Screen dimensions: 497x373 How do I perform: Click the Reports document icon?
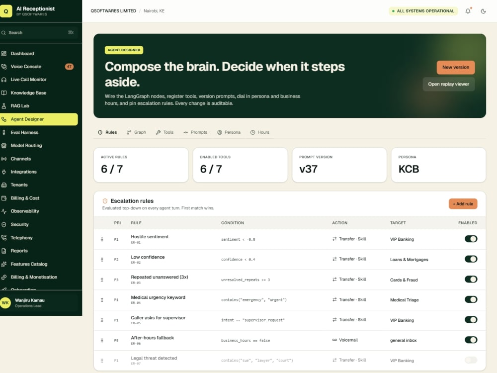4,251
